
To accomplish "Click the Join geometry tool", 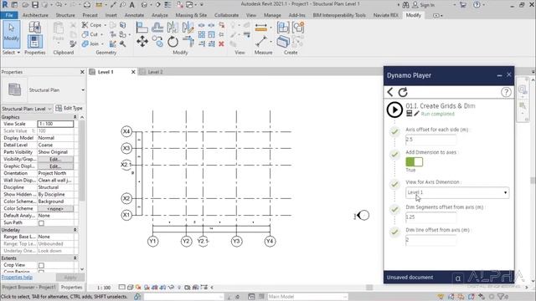I will pyautogui.click(x=90, y=44).
